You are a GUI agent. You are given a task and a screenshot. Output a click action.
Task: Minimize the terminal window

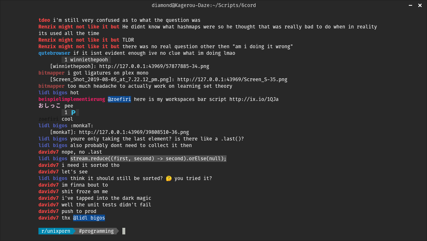click(409, 6)
